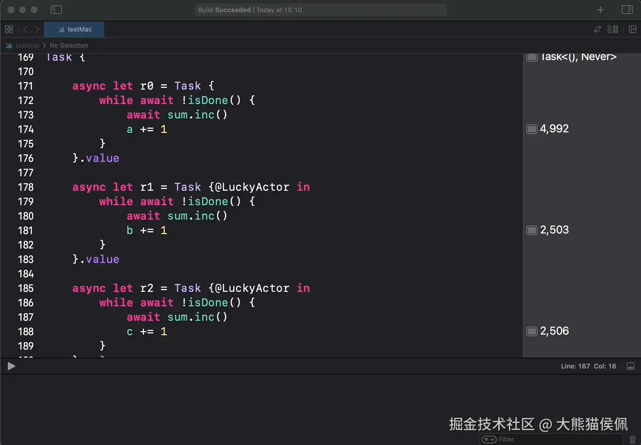Toggle the debug area panel icon
The width and height of the screenshot is (641, 445).
[631, 366]
